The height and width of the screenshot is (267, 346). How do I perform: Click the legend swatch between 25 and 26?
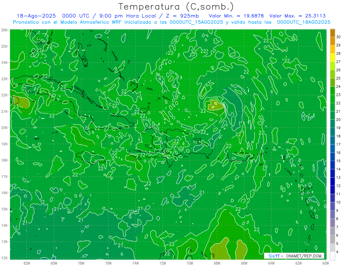click(x=332, y=74)
